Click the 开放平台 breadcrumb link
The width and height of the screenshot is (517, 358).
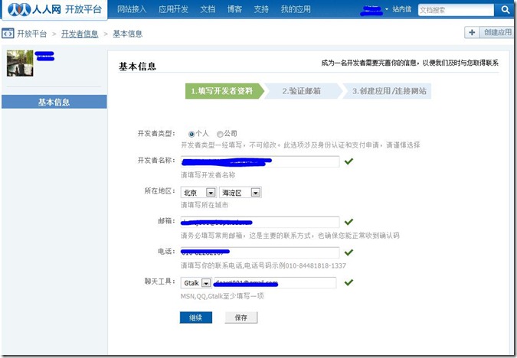(x=31, y=34)
